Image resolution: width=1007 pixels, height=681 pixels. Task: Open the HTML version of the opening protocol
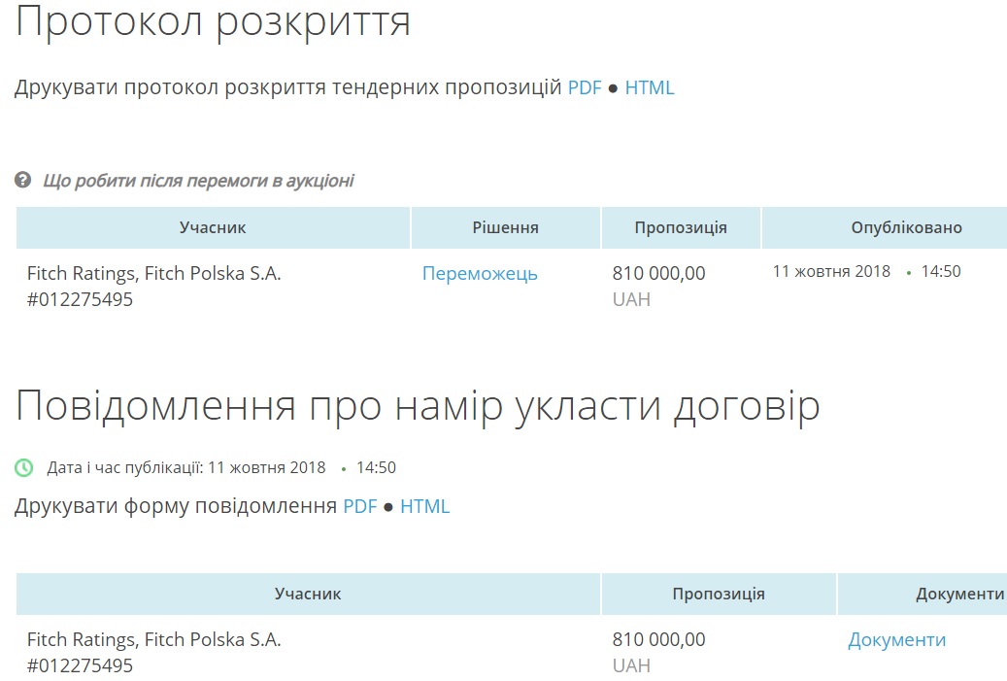coord(649,88)
